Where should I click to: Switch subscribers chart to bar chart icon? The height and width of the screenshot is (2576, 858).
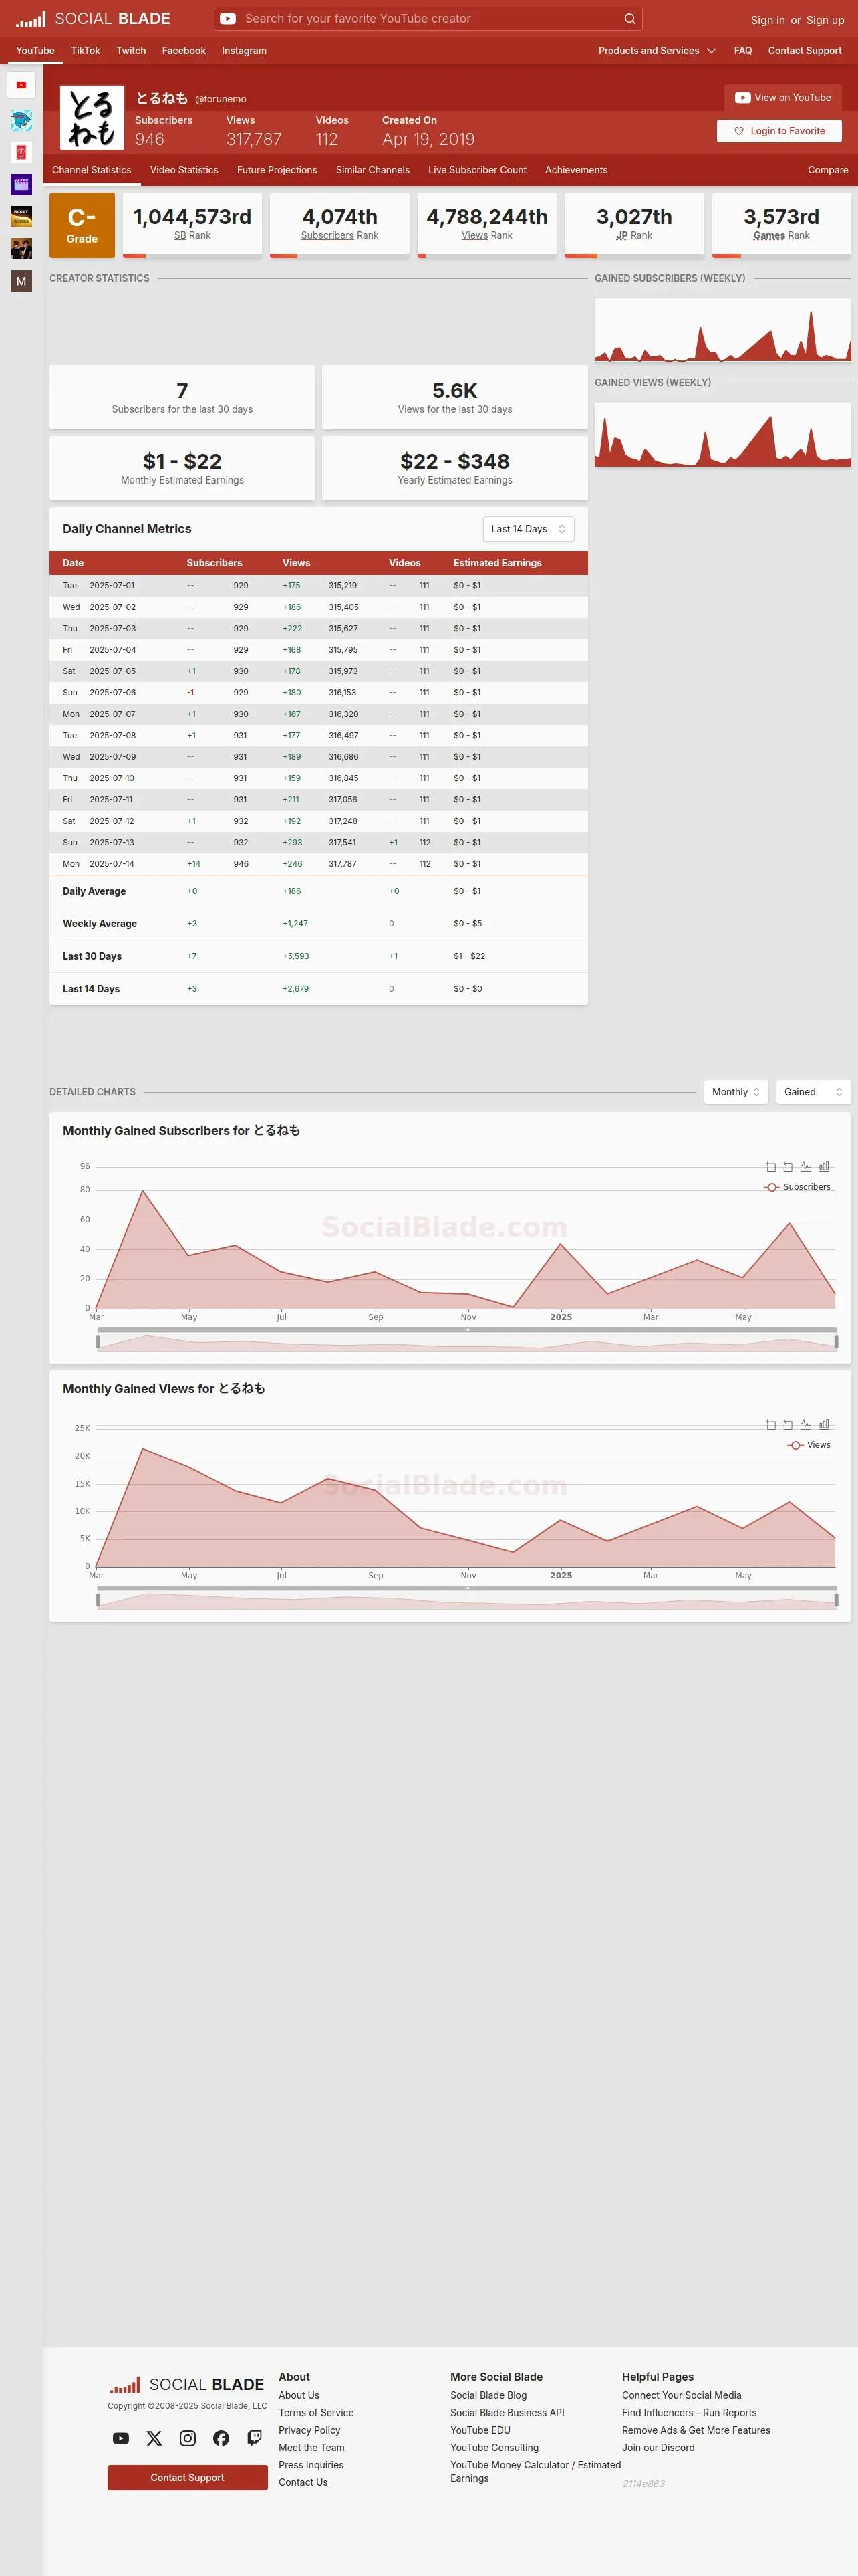(824, 1166)
